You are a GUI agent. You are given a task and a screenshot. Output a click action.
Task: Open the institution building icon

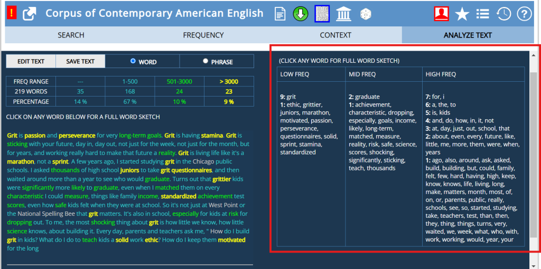pos(343,14)
